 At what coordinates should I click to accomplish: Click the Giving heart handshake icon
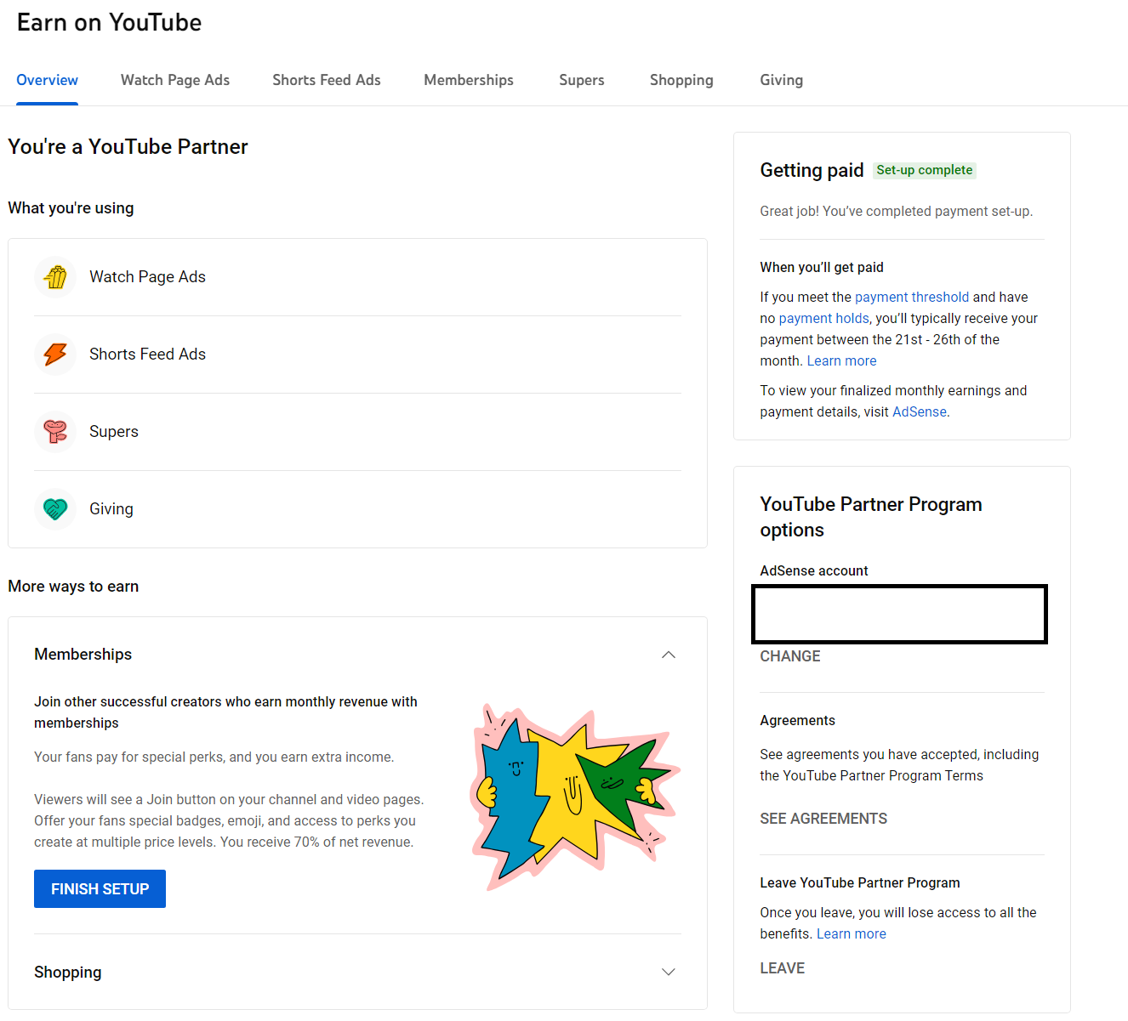coord(55,509)
